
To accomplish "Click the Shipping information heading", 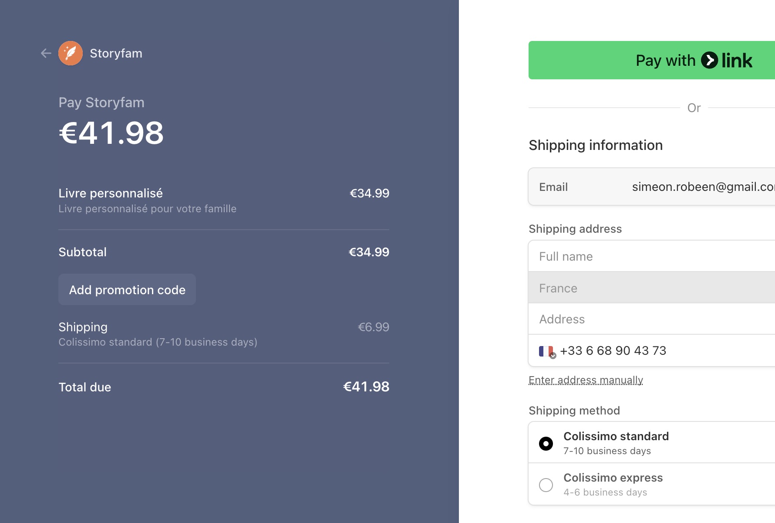I will click(x=596, y=145).
